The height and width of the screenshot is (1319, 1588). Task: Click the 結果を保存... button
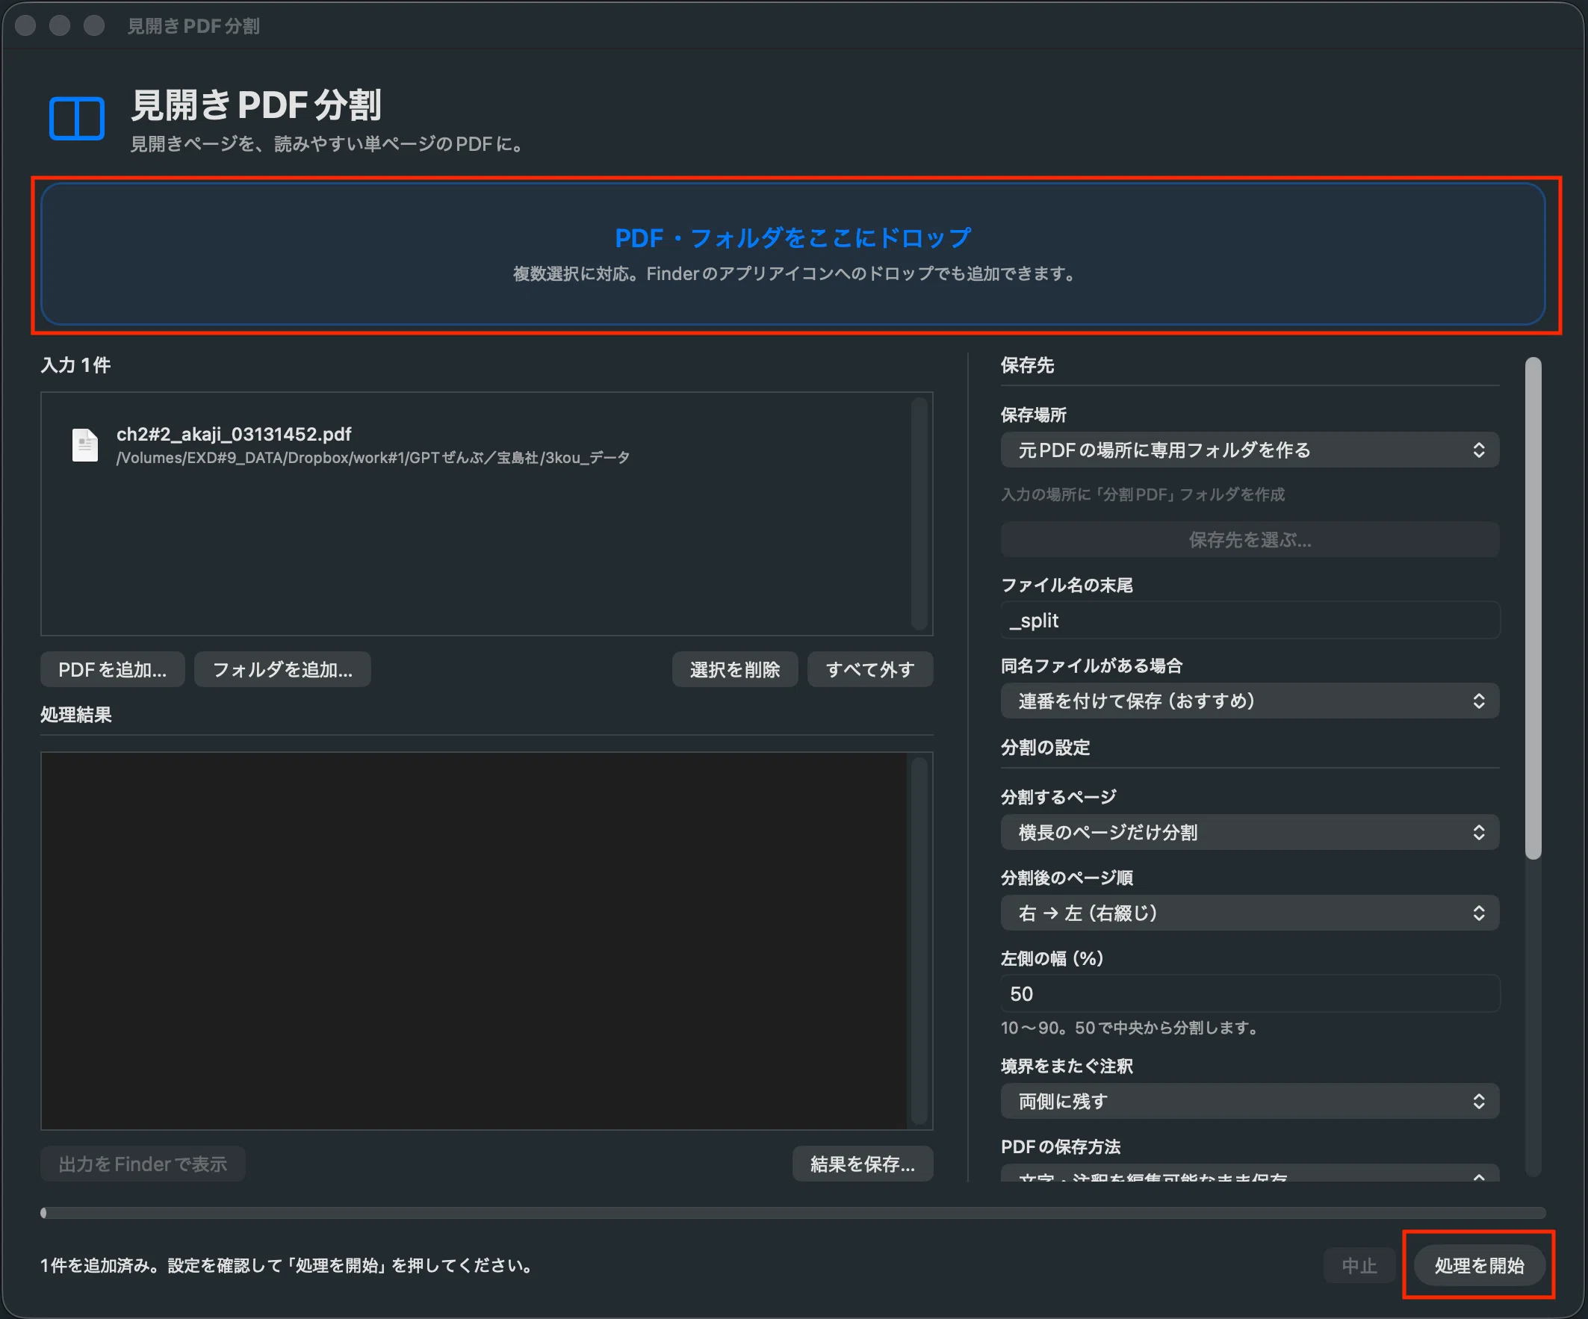(862, 1164)
